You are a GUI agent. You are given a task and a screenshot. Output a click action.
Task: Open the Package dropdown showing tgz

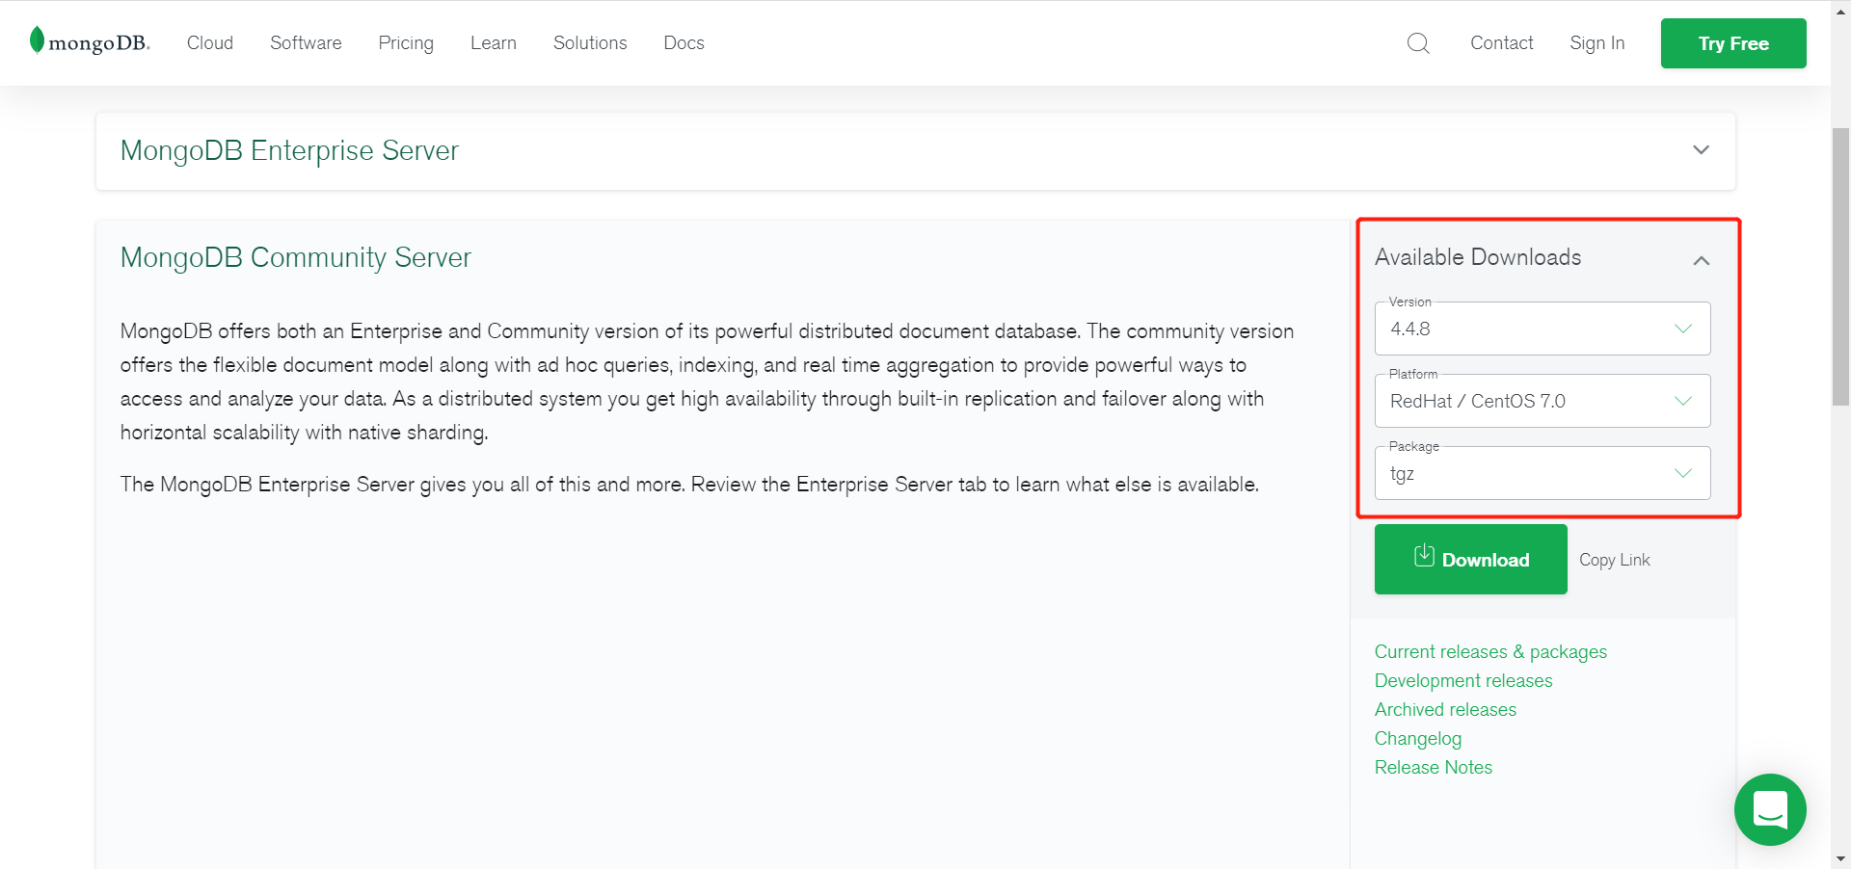(x=1542, y=473)
